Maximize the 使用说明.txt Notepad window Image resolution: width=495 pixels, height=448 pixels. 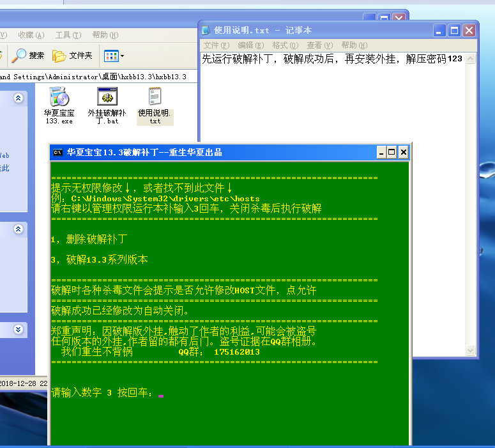pos(454,30)
